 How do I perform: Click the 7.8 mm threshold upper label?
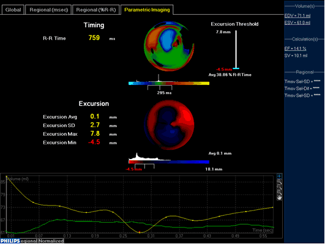coord(223,32)
